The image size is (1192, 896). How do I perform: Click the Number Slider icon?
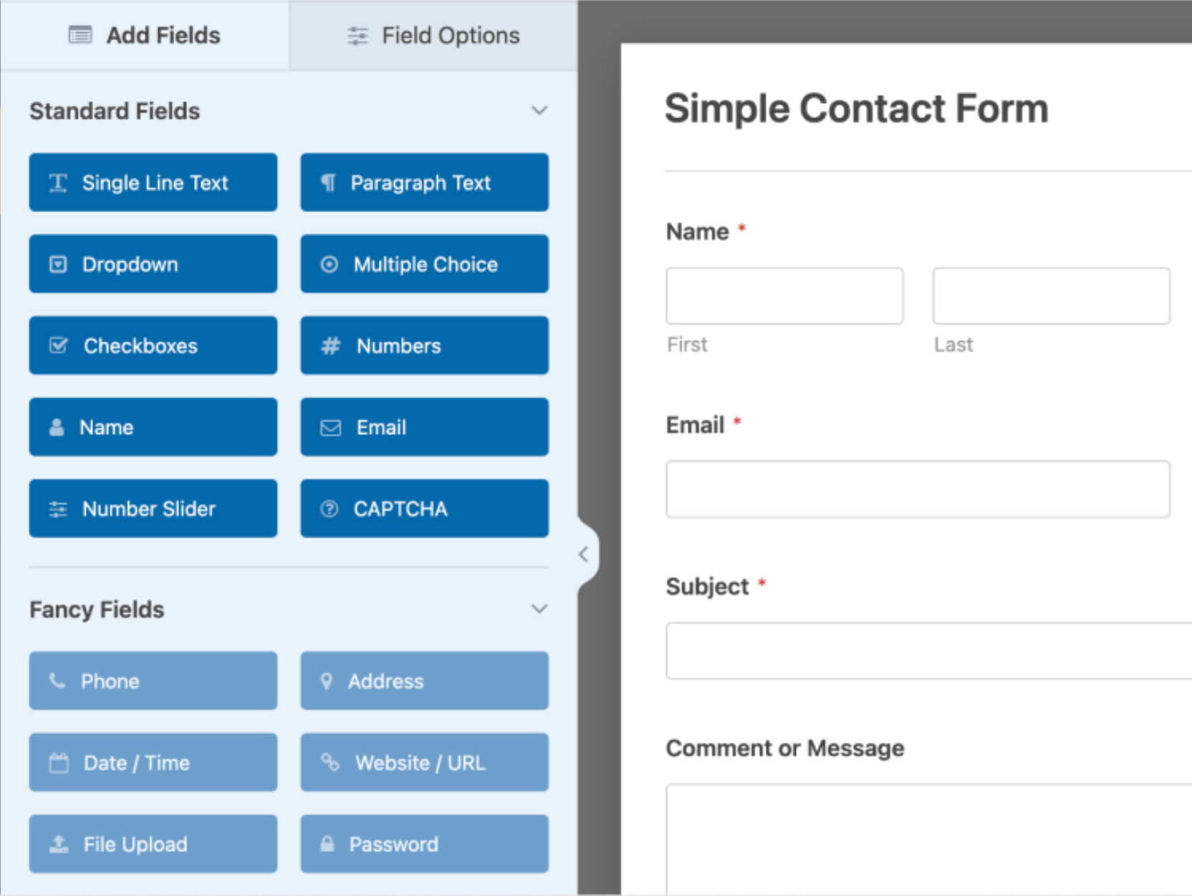click(x=58, y=509)
